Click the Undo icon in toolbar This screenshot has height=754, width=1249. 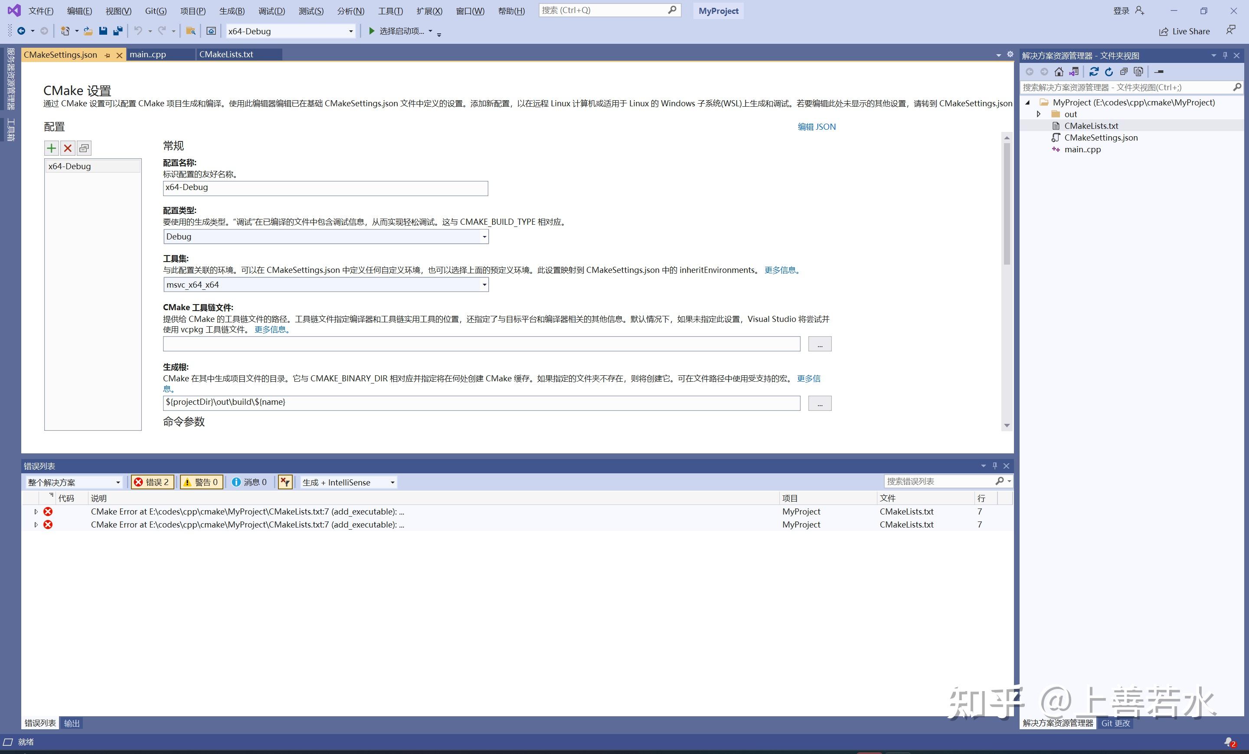(137, 31)
